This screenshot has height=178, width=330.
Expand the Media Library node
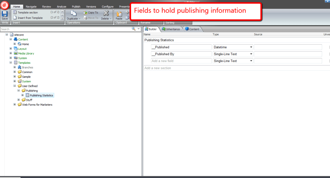point(11,53)
